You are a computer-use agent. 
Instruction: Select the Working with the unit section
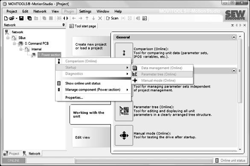point(90,114)
